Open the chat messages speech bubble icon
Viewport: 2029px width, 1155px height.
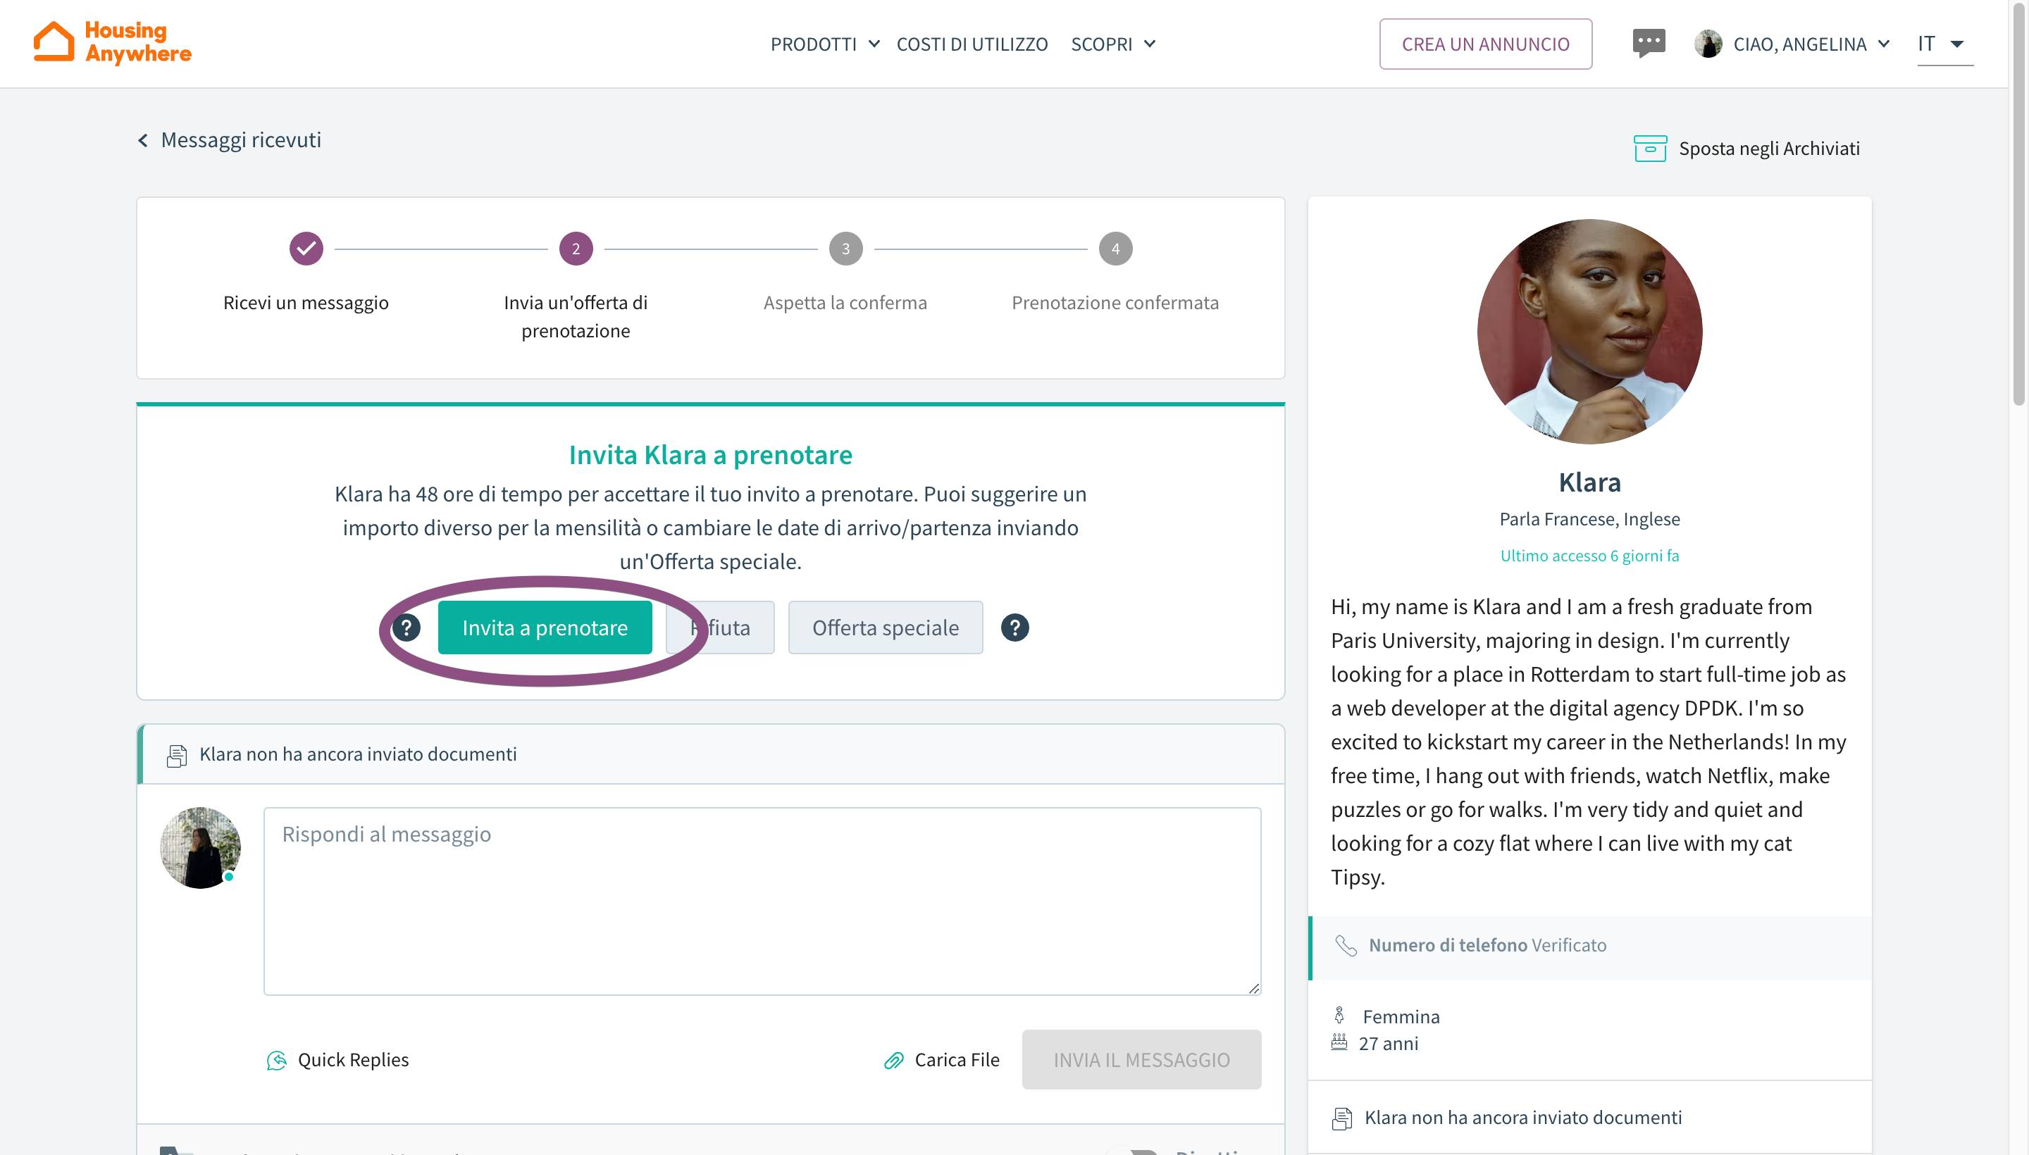point(1648,43)
